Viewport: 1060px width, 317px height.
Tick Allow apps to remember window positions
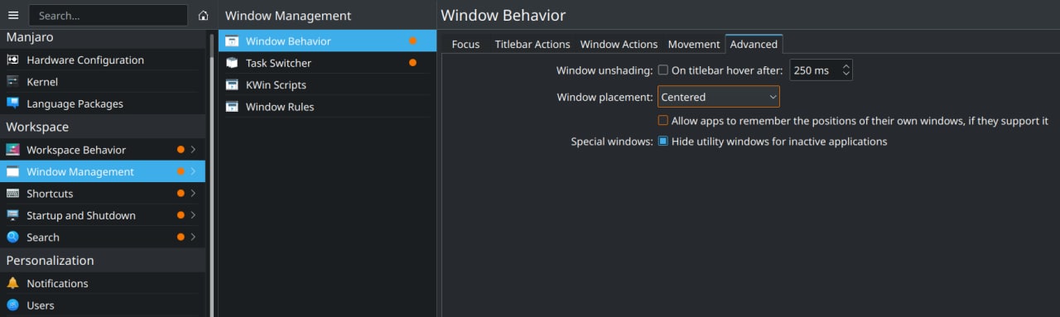pyautogui.click(x=663, y=120)
